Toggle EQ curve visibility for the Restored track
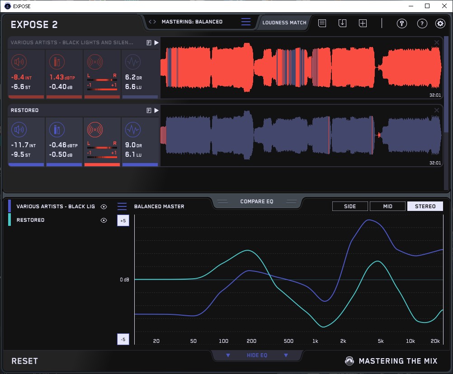453x374 pixels. [104, 220]
